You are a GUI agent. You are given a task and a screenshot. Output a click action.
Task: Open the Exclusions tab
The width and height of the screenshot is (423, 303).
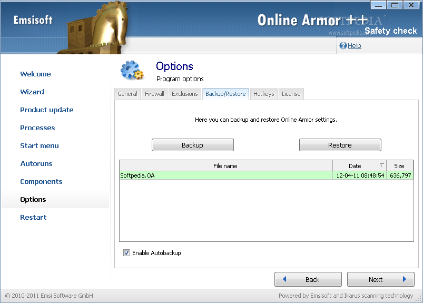point(185,94)
